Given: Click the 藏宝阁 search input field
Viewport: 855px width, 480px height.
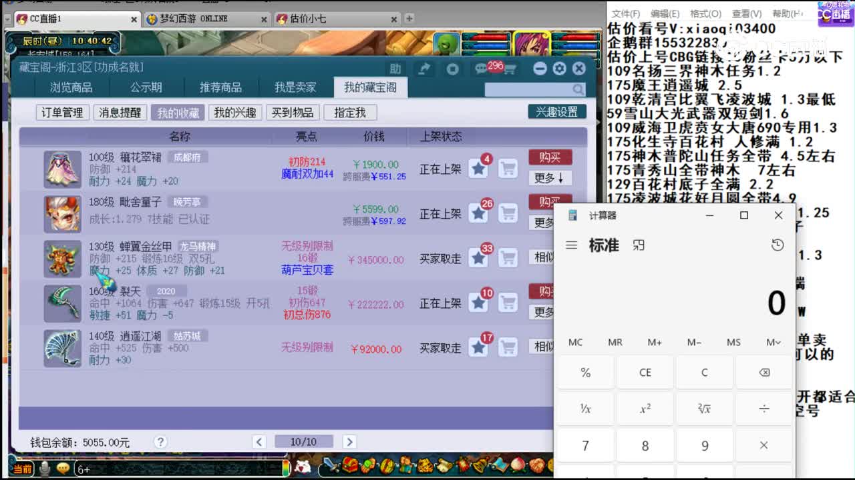Looking at the screenshot, I should pyautogui.click(x=528, y=88).
